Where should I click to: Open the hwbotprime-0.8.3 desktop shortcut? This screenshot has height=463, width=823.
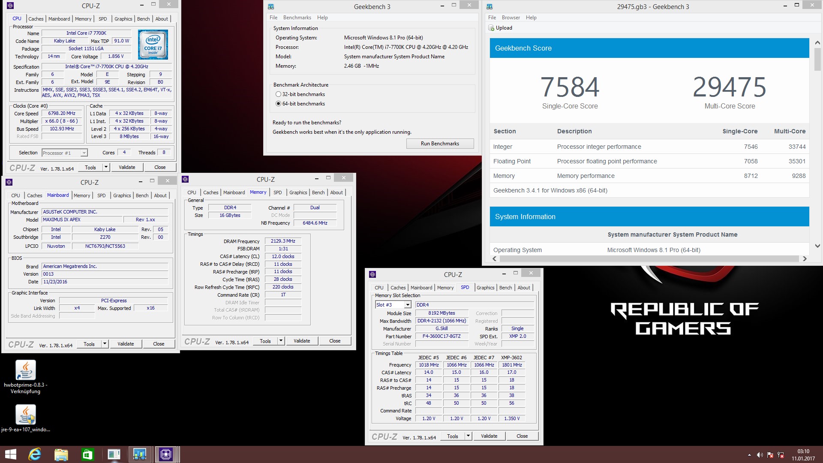click(x=26, y=377)
